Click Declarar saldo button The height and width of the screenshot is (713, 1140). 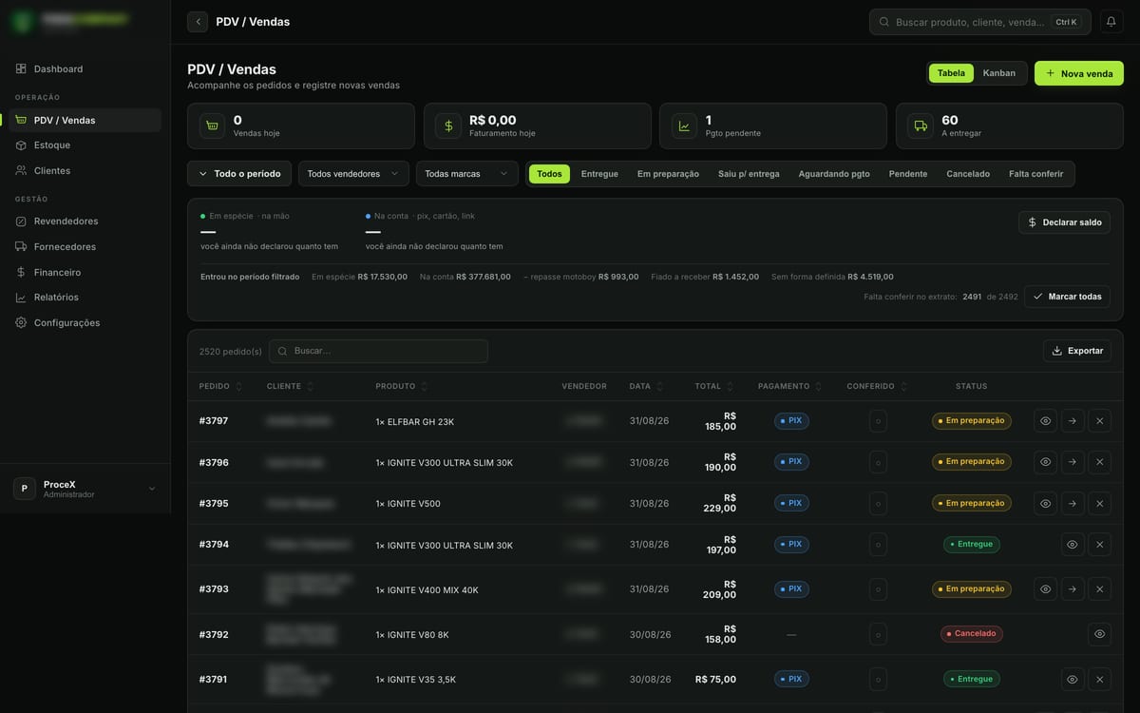[1064, 222]
